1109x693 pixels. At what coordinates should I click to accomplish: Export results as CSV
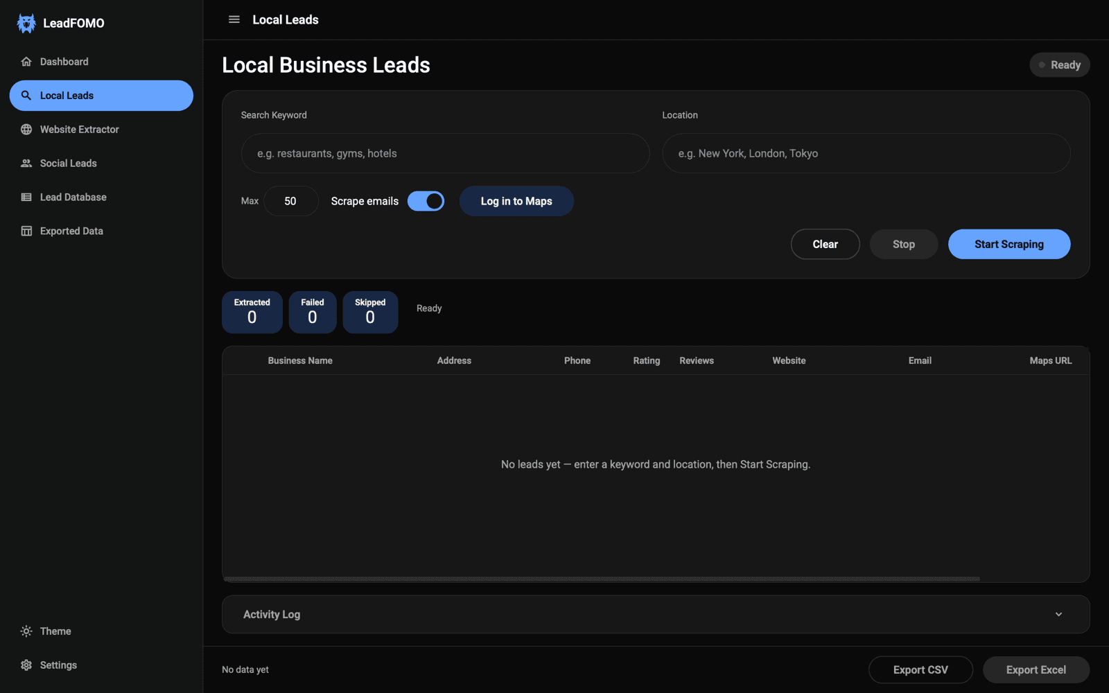[x=920, y=670]
